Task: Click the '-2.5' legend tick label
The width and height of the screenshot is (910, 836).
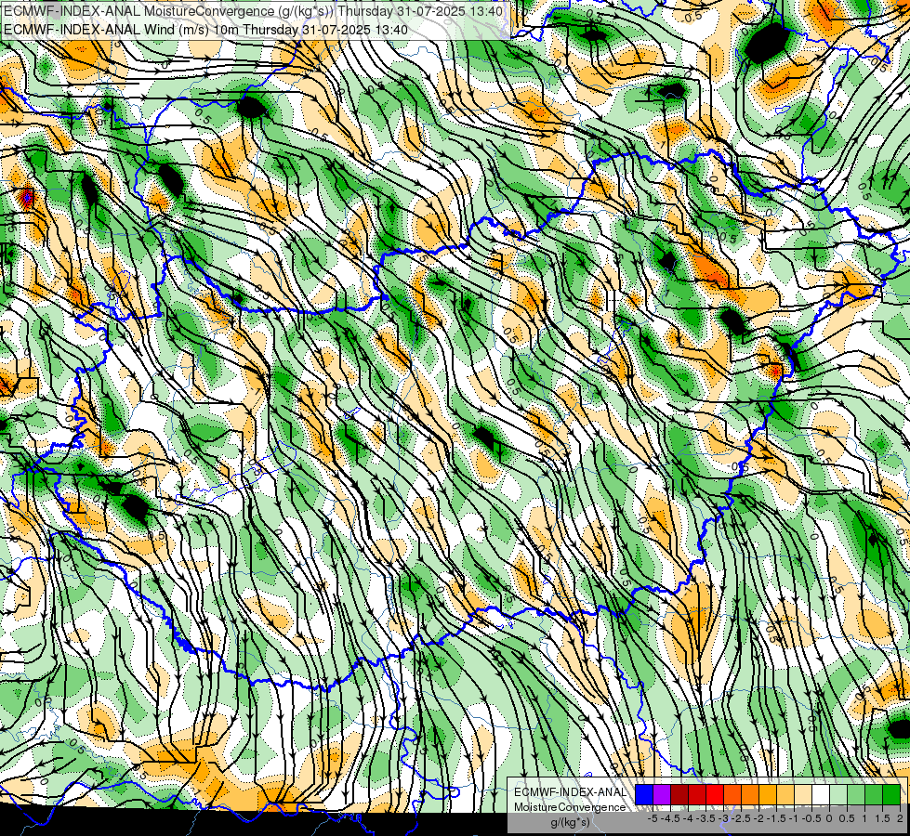Action: (743, 818)
